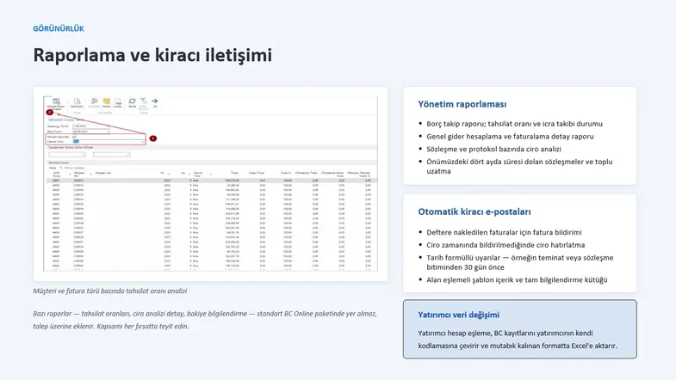Click bullet 'Borç takip raporu; tahsilat oranı…'
Image resolution: width=676 pixels, height=380 pixels.
pyautogui.click(x=514, y=124)
